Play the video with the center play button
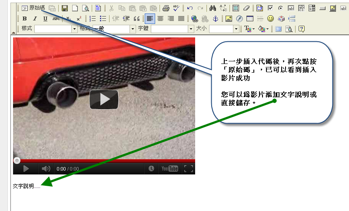Image resolution: width=349 pixels, height=211 pixels. tap(104, 99)
